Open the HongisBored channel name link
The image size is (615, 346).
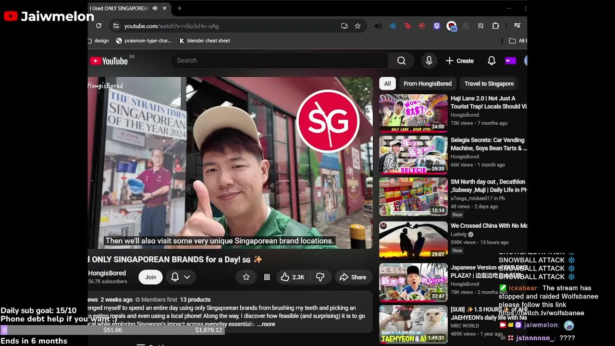pos(107,273)
